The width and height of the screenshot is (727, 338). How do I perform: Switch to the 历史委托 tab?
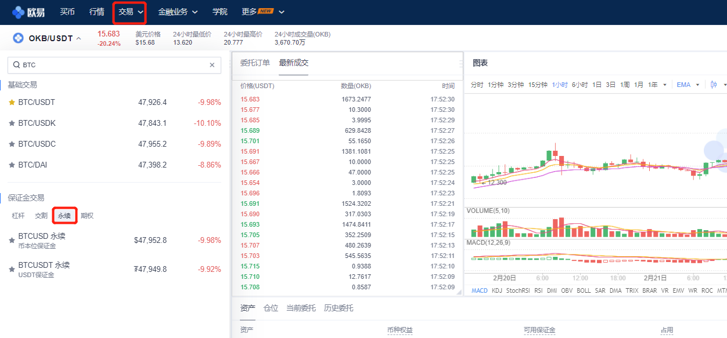(339, 308)
